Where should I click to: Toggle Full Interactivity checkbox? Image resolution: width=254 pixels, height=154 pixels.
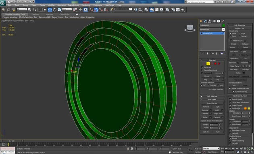click(233, 92)
